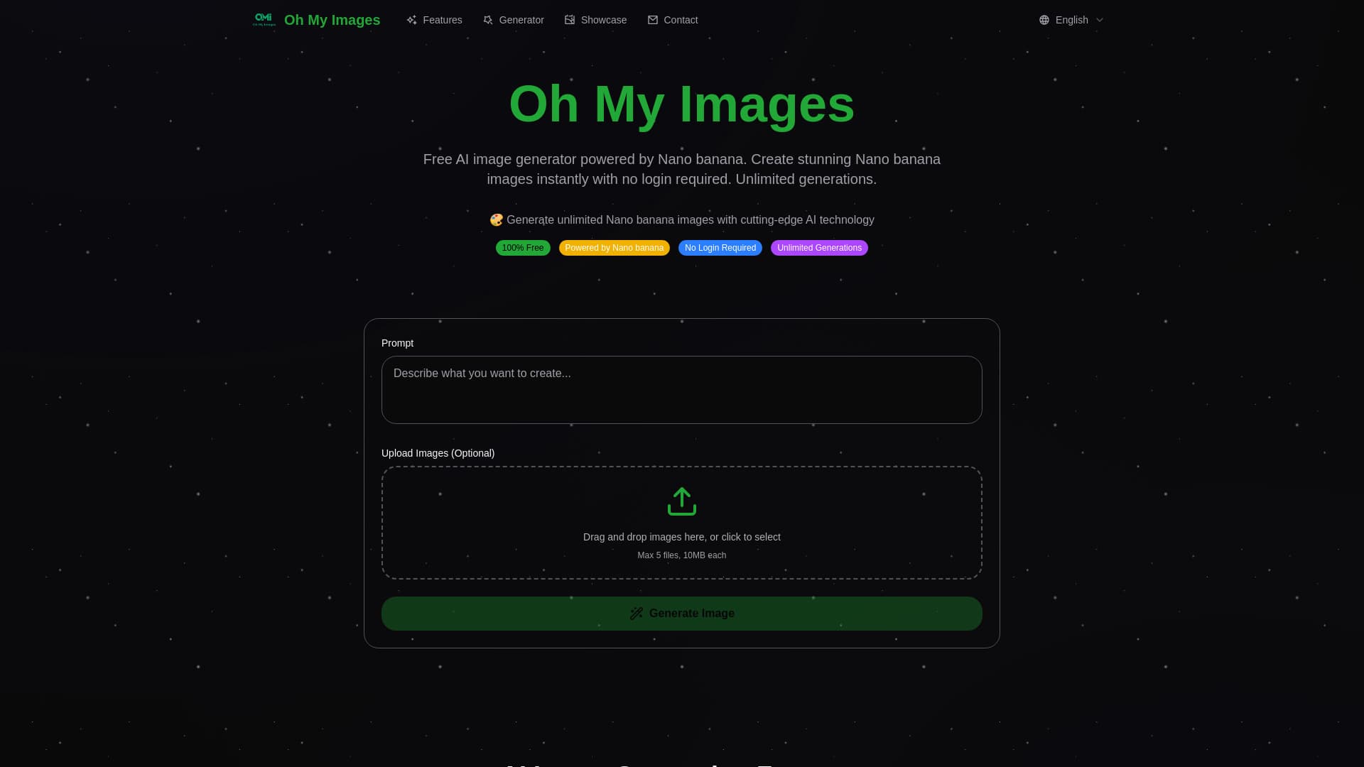This screenshot has height=767, width=1364.
Task: Open the Powered by Nano banana badge
Action: click(x=614, y=248)
